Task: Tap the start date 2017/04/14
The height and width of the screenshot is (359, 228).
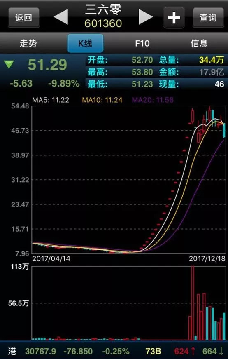Action: point(51,259)
